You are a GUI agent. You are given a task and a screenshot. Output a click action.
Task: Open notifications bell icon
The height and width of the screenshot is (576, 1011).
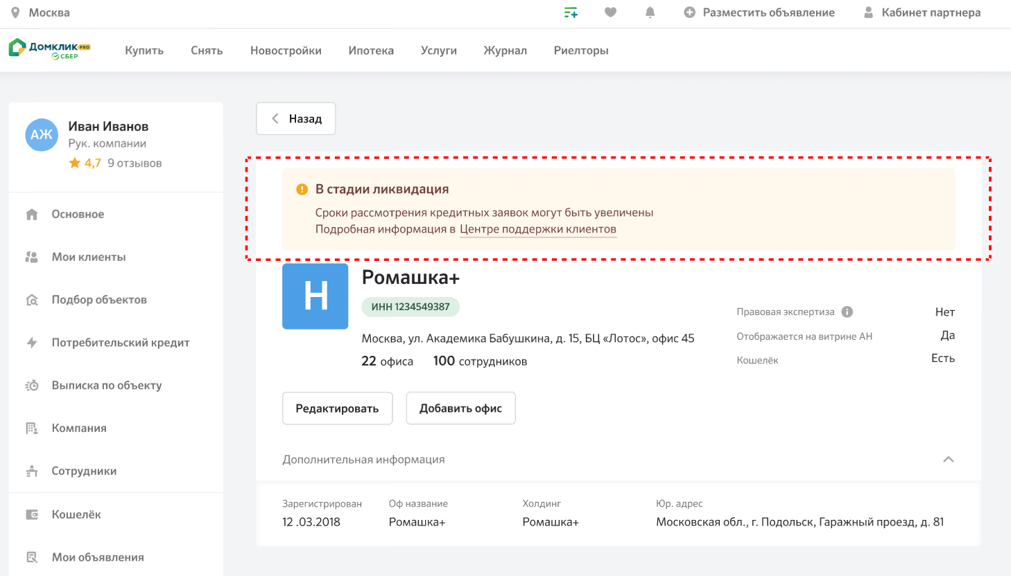pos(650,12)
